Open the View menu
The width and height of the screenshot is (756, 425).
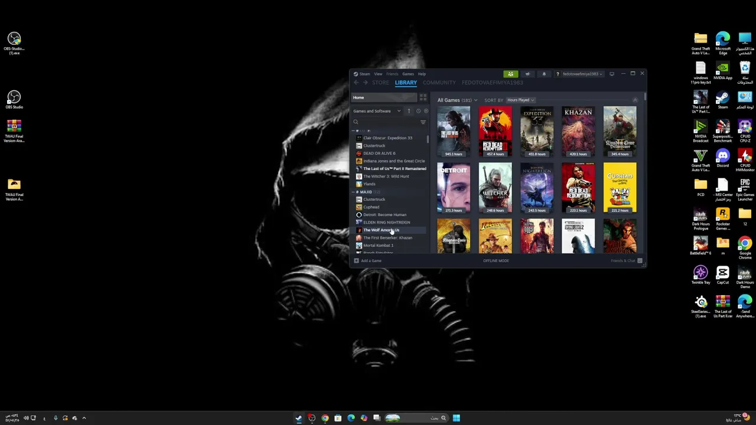(378, 74)
